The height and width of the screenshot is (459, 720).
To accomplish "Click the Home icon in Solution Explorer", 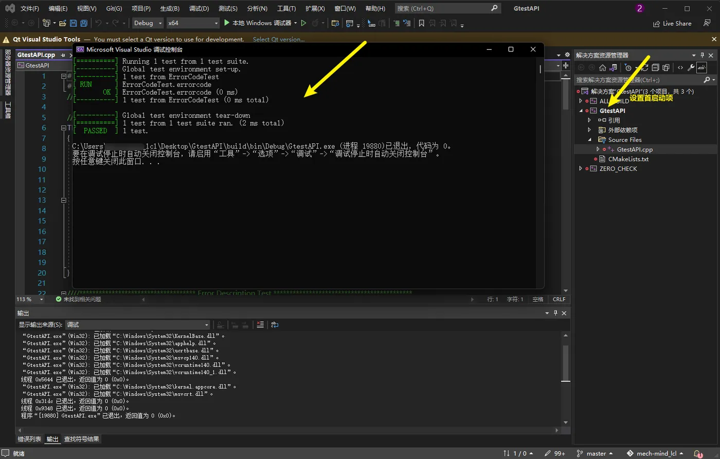I will point(602,67).
